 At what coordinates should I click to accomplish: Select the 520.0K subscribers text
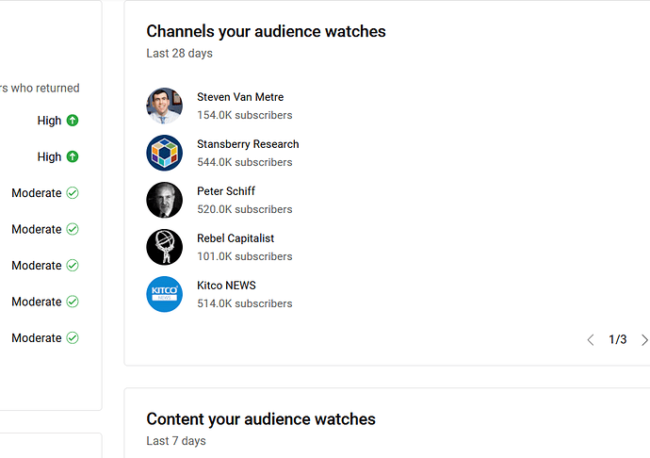pos(245,209)
